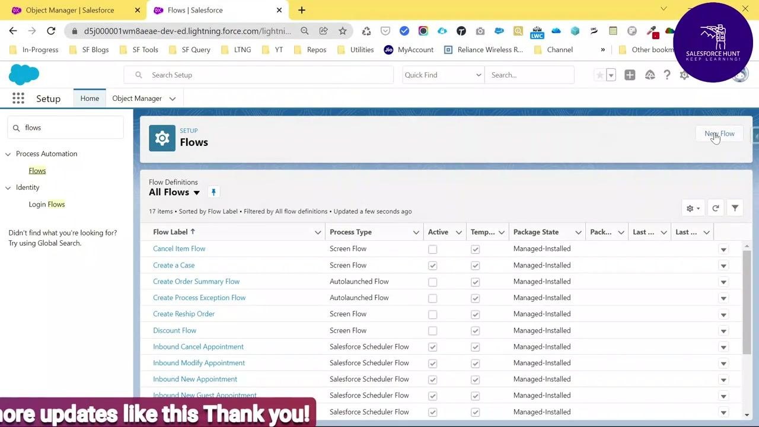Toggle Active checkbox for Create Order Summary Flow
This screenshot has height=427, width=759.
point(433,282)
